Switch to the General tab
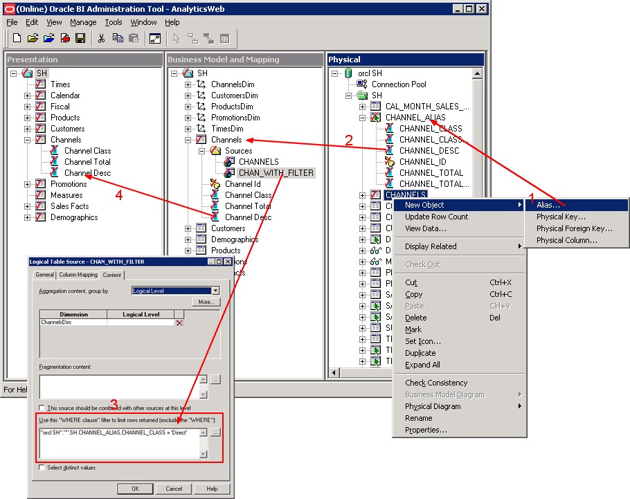The height and width of the screenshot is (499, 630). click(x=44, y=275)
